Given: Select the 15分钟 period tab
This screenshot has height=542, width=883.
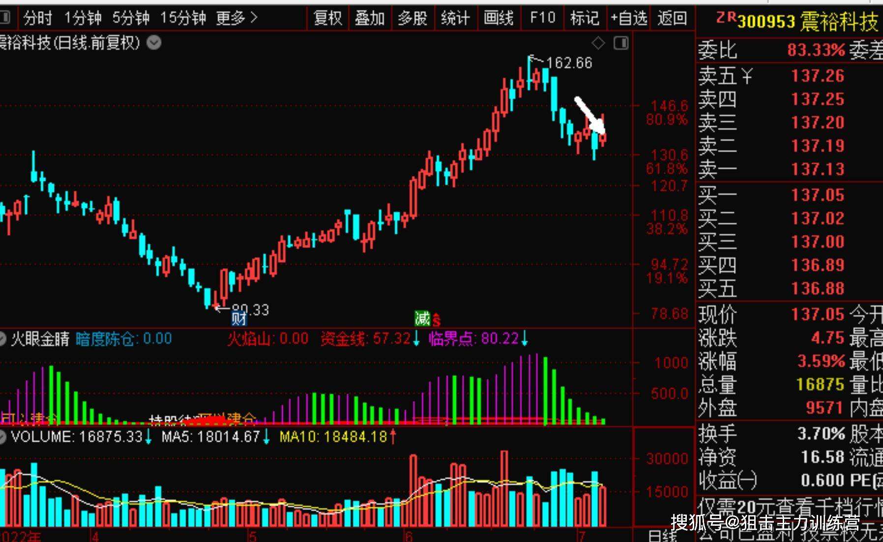Looking at the screenshot, I should click(183, 19).
